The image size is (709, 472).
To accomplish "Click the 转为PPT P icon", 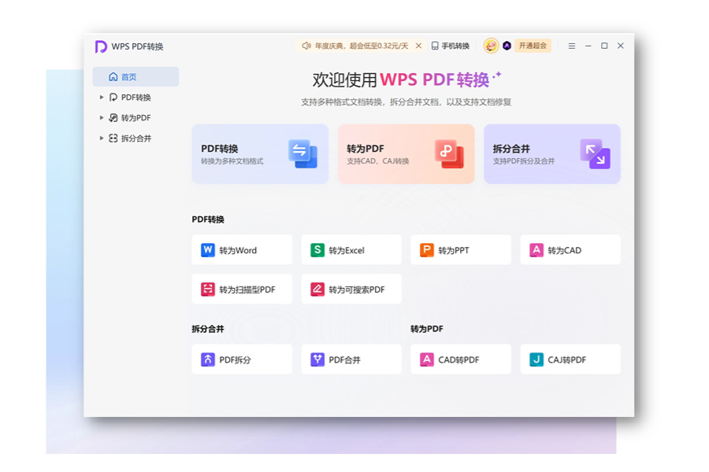I will [x=427, y=250].
